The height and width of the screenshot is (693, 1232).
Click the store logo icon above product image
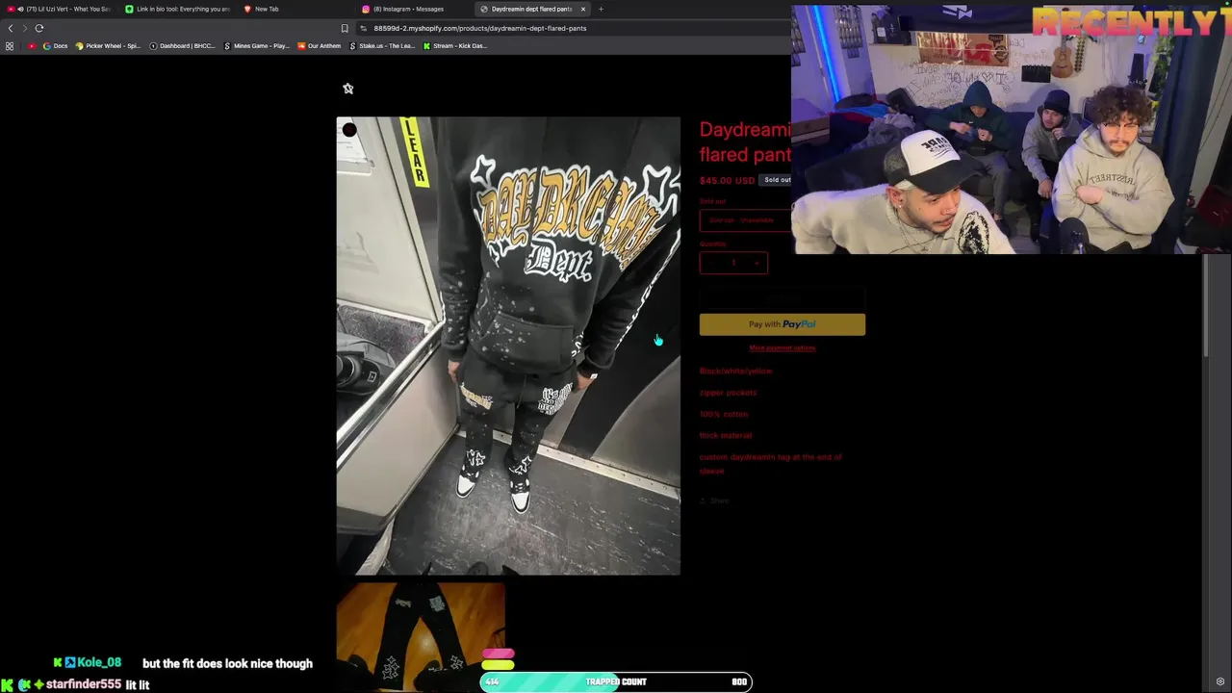(x=348, y=89)
